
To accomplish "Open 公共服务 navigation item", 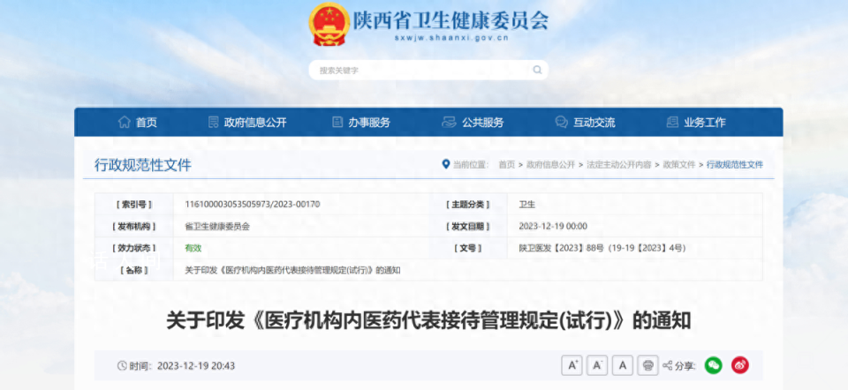I will pyautogui.click(x=482, y=122).
